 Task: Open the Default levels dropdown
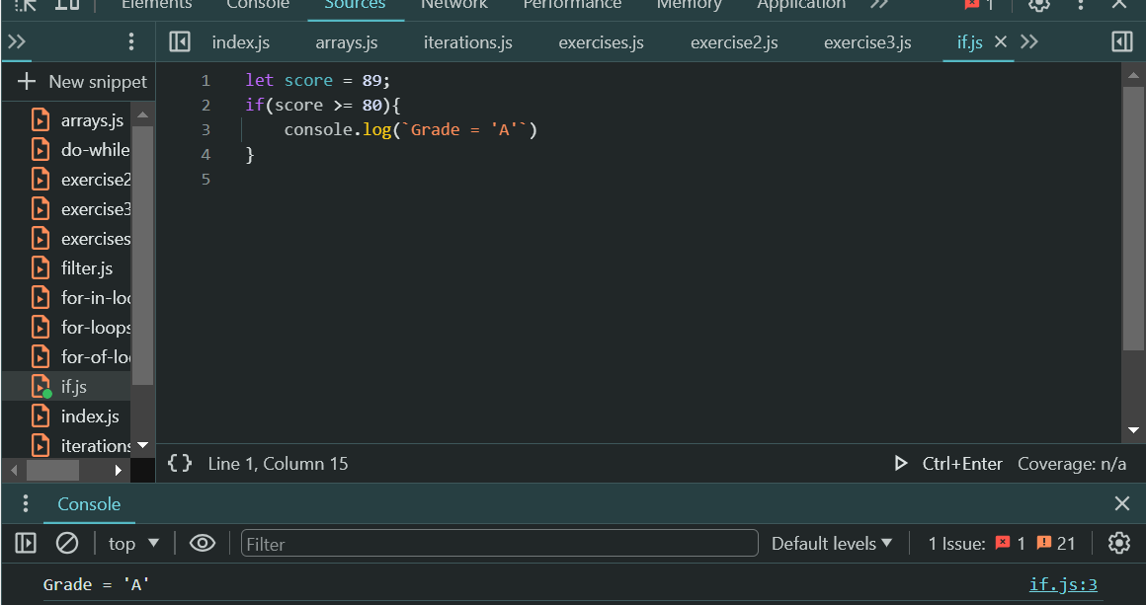coord(833,543)
